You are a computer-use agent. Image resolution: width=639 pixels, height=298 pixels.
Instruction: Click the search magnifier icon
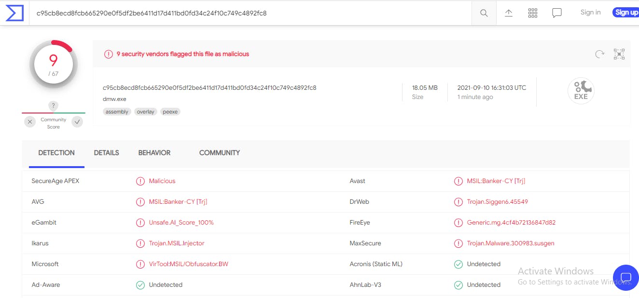point(484,13)
